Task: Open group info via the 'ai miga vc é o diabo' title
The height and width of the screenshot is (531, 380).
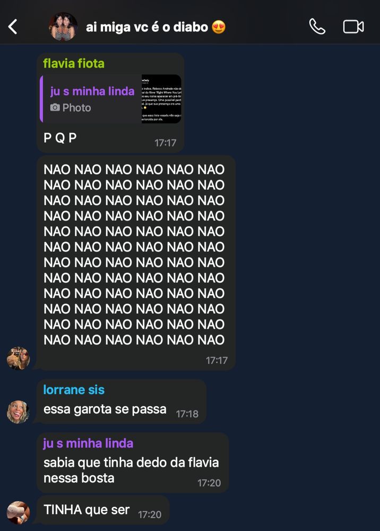Action: (147, 27)
